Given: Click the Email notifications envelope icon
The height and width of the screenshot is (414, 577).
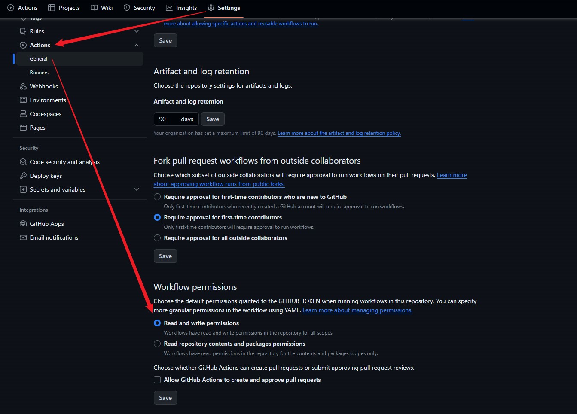Looking at the screenshot, I should tap(23, 237).
